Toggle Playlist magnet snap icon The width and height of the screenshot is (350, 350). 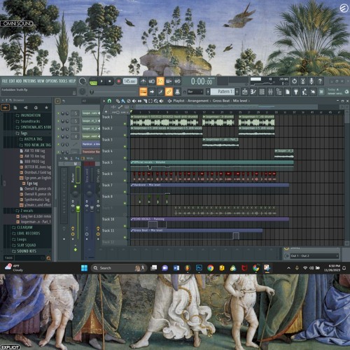click(109, 101)
